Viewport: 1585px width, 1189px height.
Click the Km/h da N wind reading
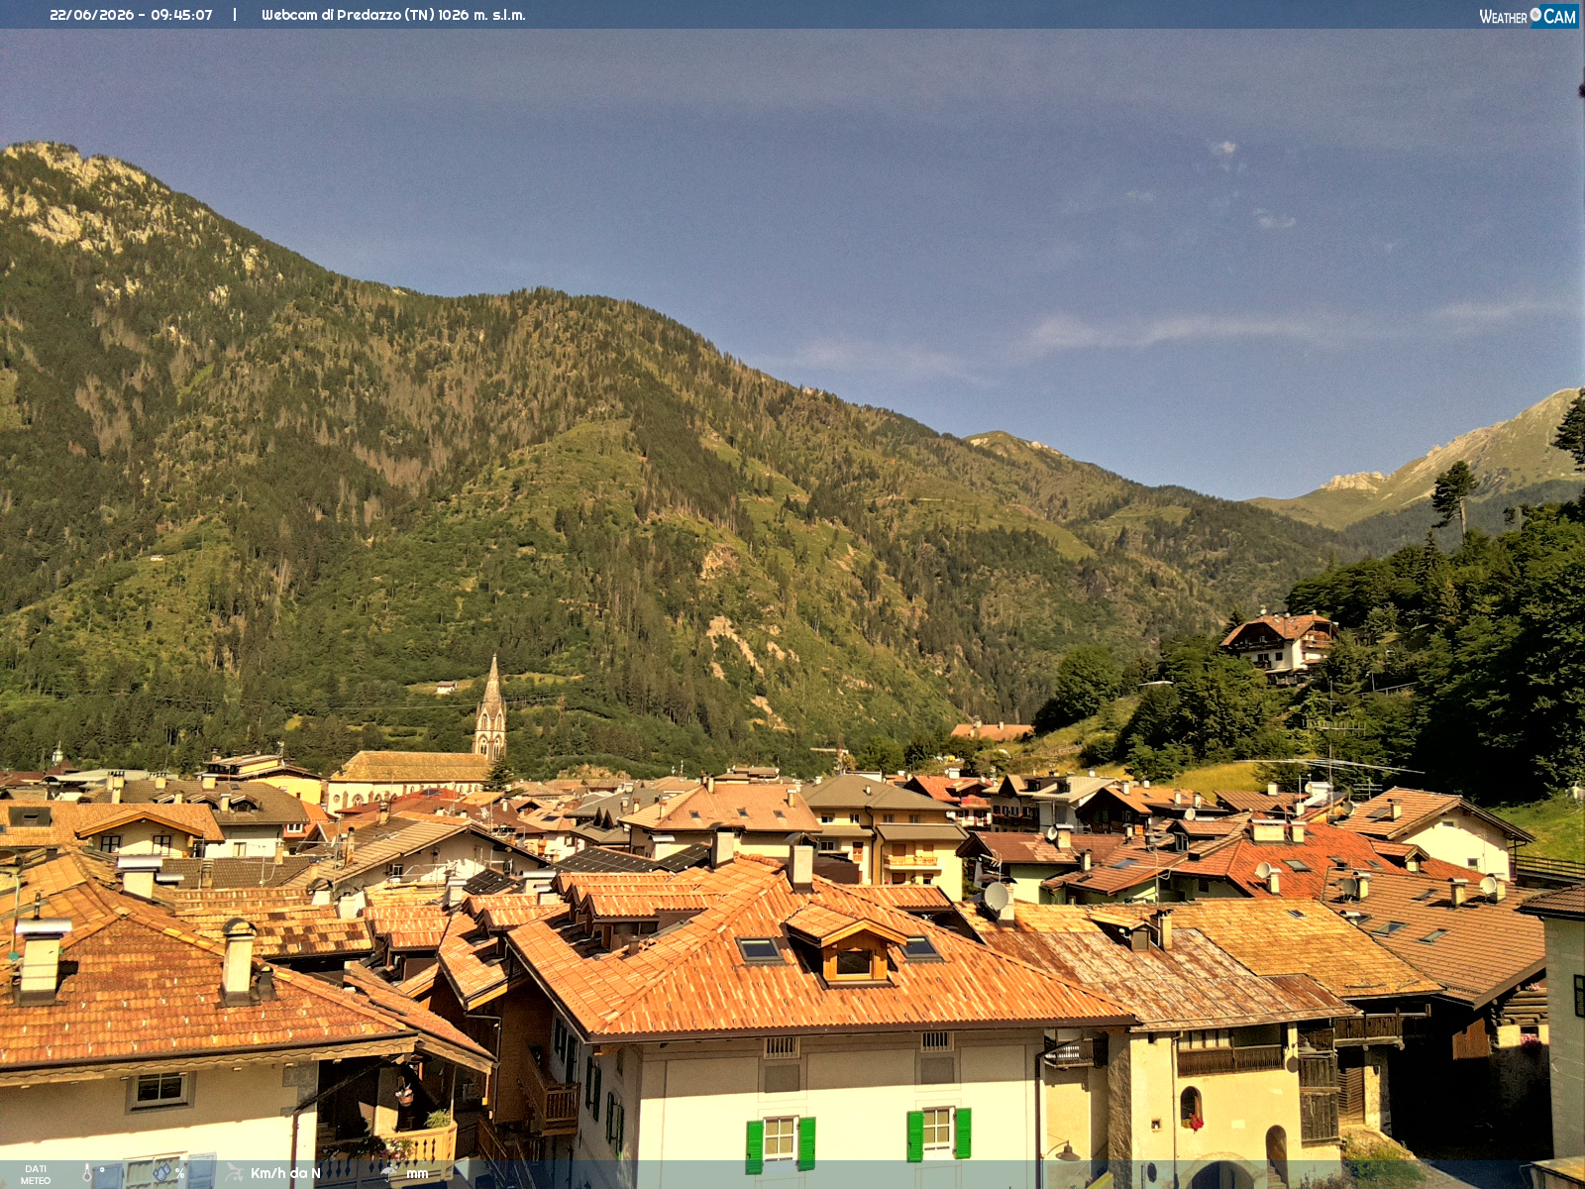coord(285,1173)
